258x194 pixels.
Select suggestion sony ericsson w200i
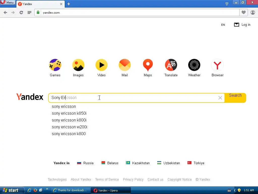click(x=70, y=127)
